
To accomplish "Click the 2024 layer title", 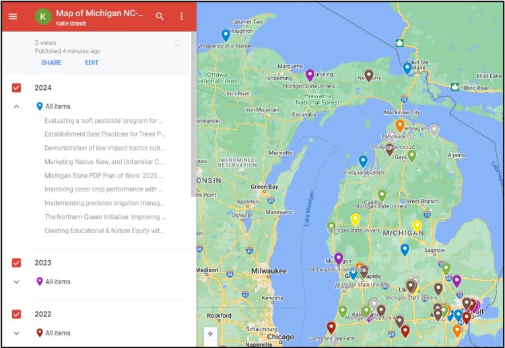I will pos(43,88).
